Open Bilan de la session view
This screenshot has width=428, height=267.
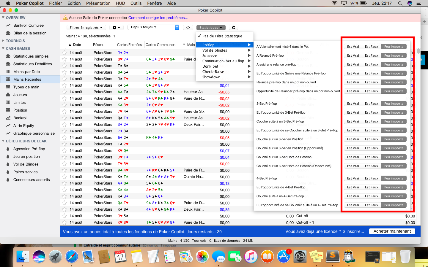pos(30,33)
